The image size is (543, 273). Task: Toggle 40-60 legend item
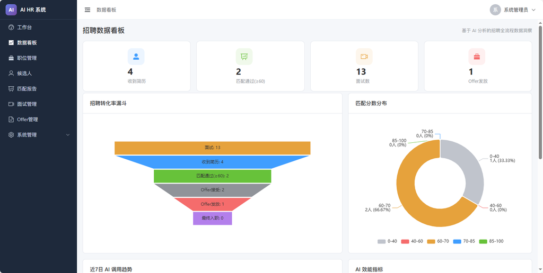412,241
